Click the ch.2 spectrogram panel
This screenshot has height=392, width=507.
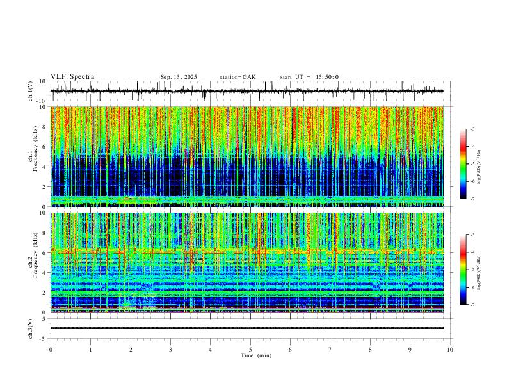(x=246, y=263)
